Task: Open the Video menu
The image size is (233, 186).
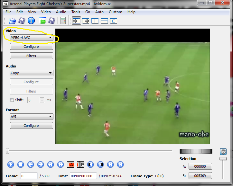Action: tap(46, 12)
